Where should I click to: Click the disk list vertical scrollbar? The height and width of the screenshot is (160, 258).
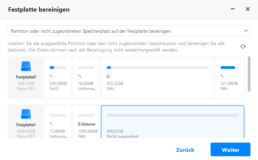coord(249,73)
